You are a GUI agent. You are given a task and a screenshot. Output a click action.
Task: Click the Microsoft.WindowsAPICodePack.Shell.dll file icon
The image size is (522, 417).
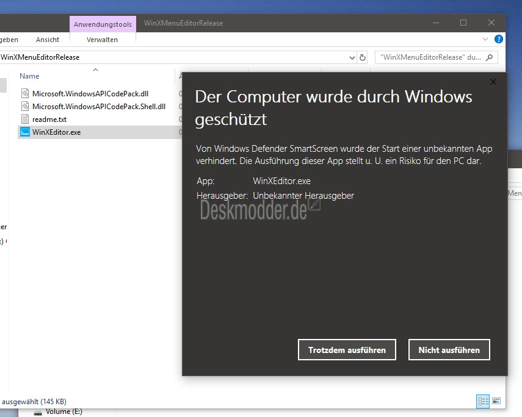click(25, 107)
